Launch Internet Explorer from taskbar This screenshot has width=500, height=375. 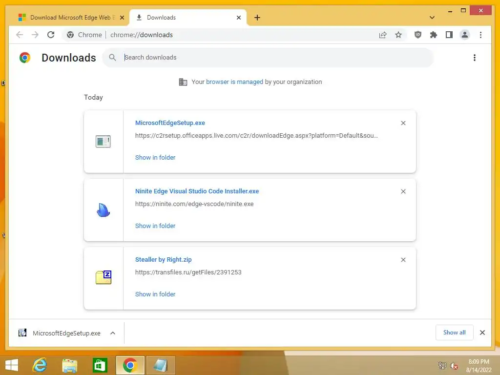pos(40,365)
